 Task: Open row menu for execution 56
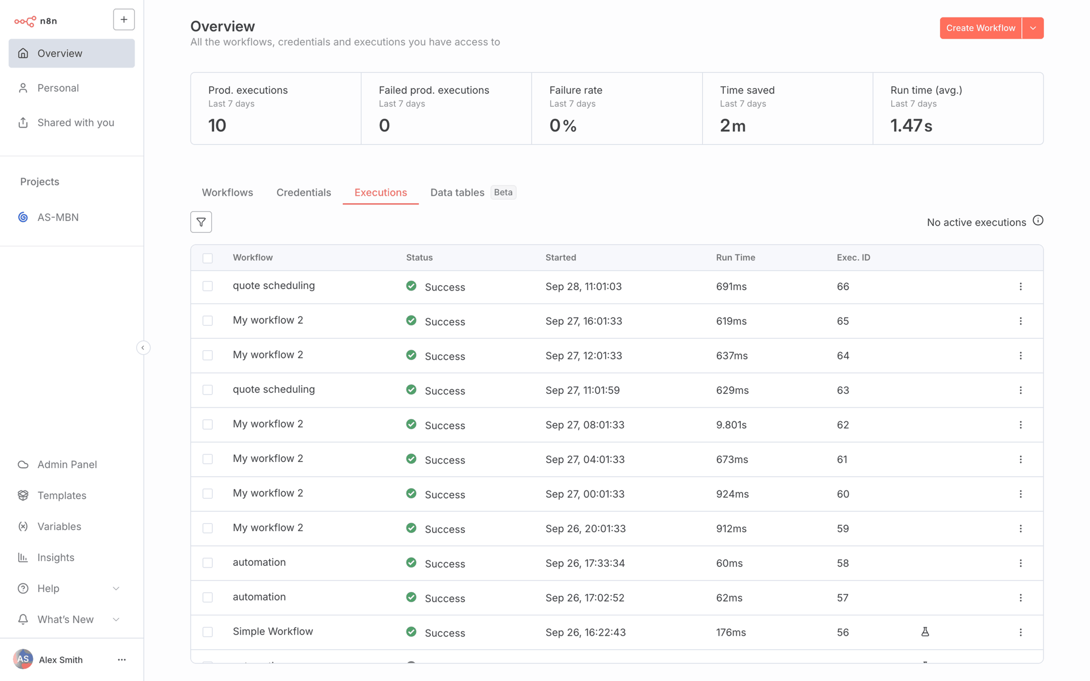1020,632
